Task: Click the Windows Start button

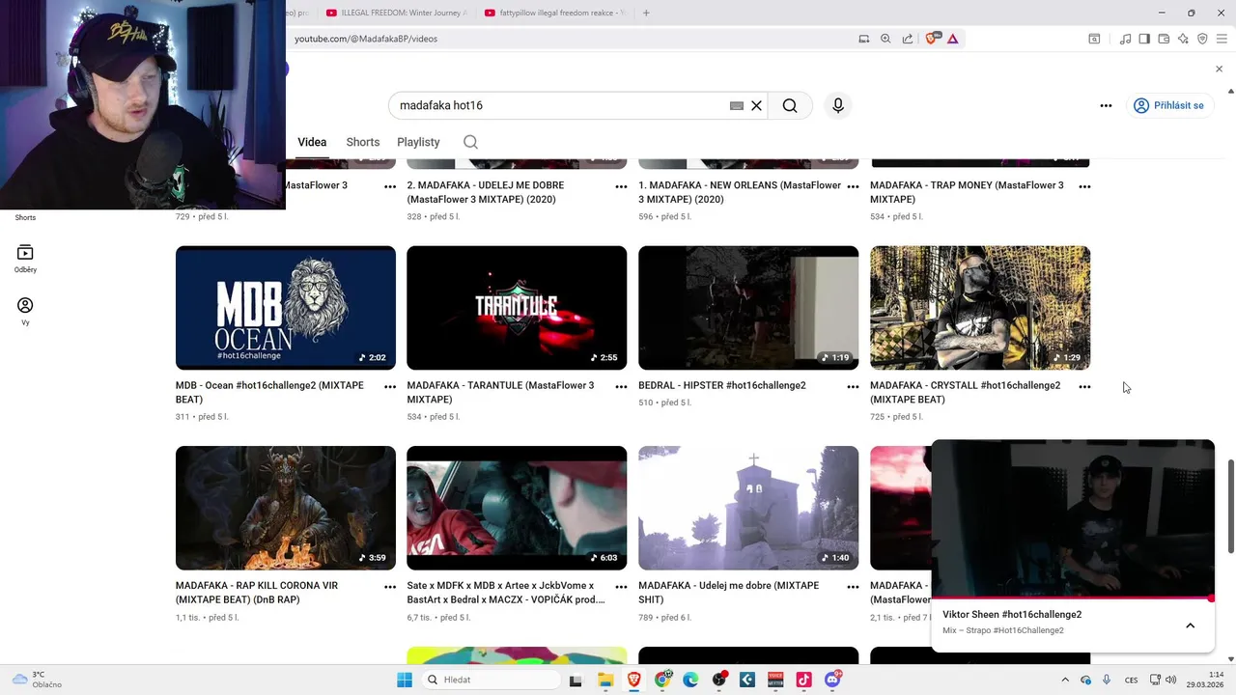Action: pyautogui.click(x=405, y=680)
